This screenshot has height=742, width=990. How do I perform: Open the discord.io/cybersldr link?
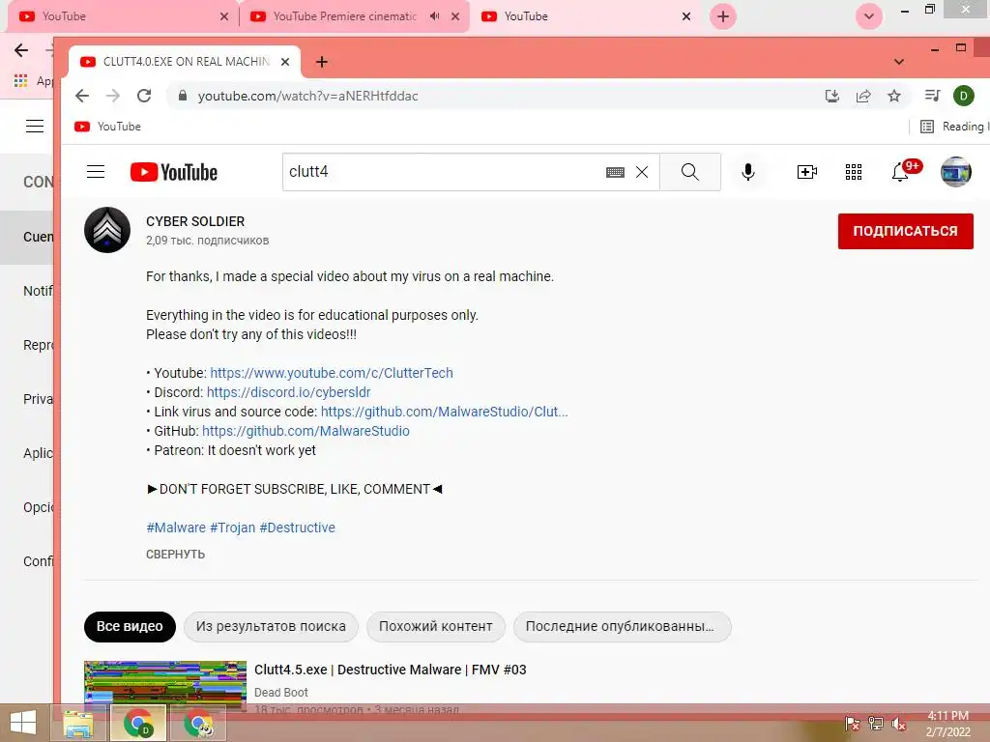288,392
